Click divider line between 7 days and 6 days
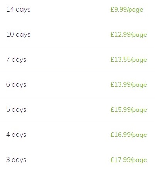155x170 pixels. point(77,72)
